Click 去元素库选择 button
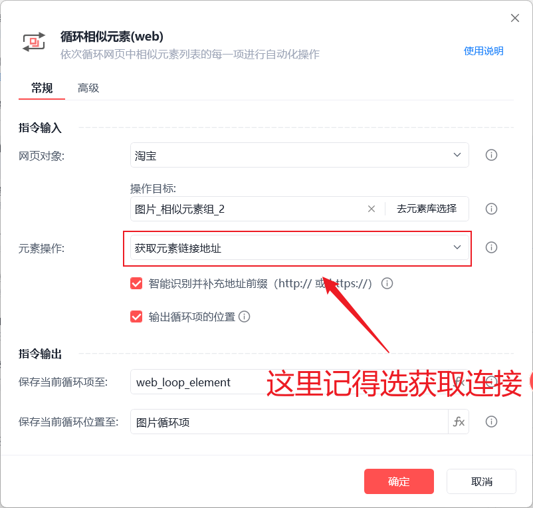Viewport: 533px width, 508px height. (427, 208)
